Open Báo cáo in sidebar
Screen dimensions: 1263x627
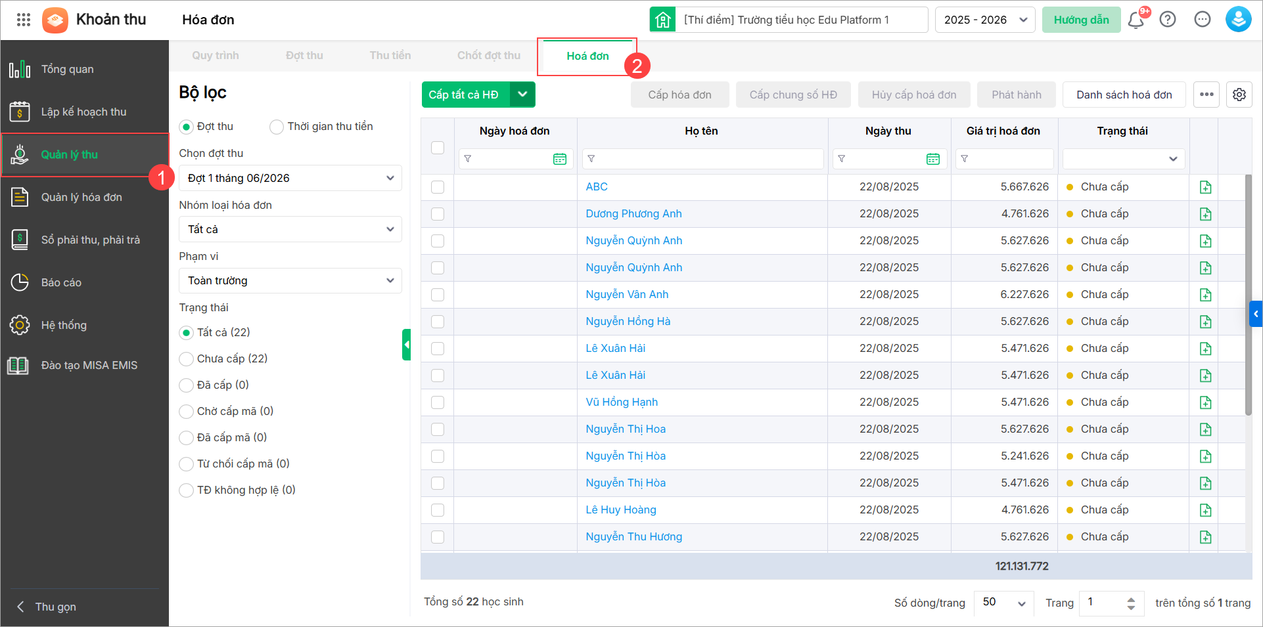85,282
